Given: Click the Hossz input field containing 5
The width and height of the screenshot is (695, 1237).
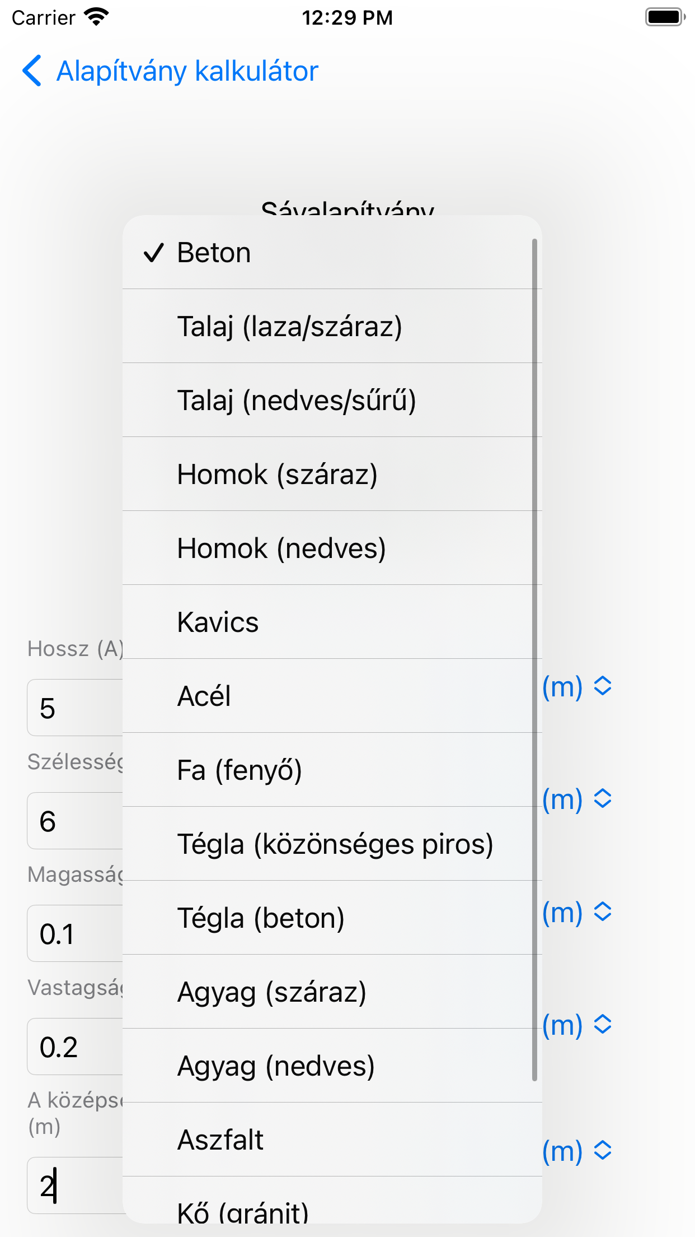Looking at the screenshot, I should [75, 708].
